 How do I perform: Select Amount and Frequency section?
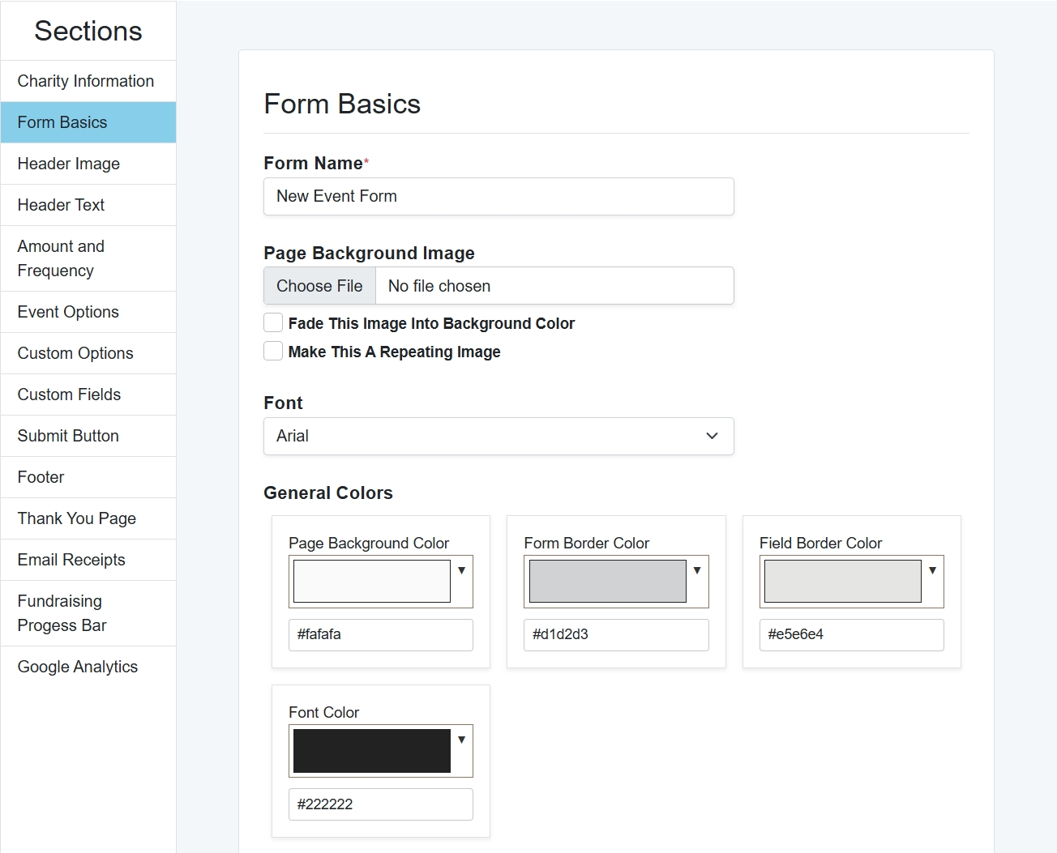coord(62,258)
